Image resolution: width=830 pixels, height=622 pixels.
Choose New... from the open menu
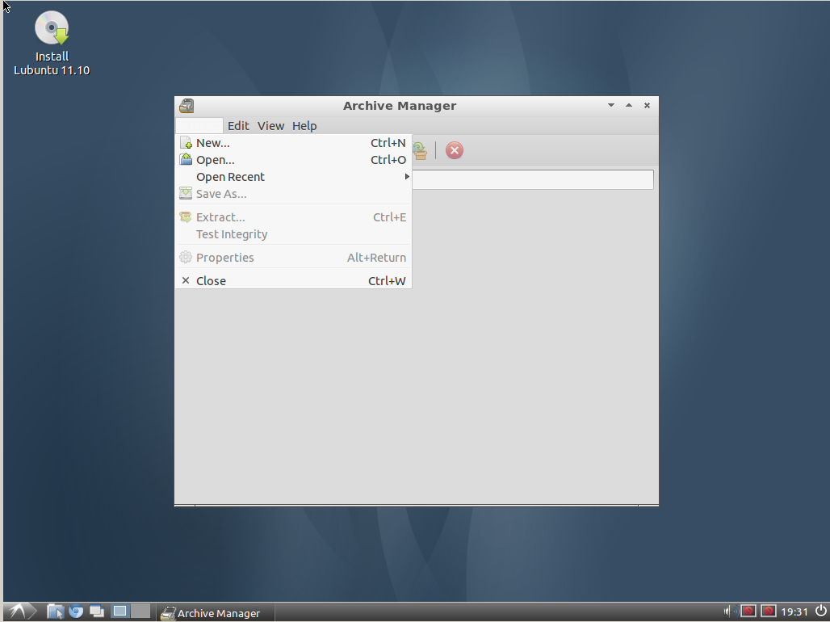pos(213,143)
